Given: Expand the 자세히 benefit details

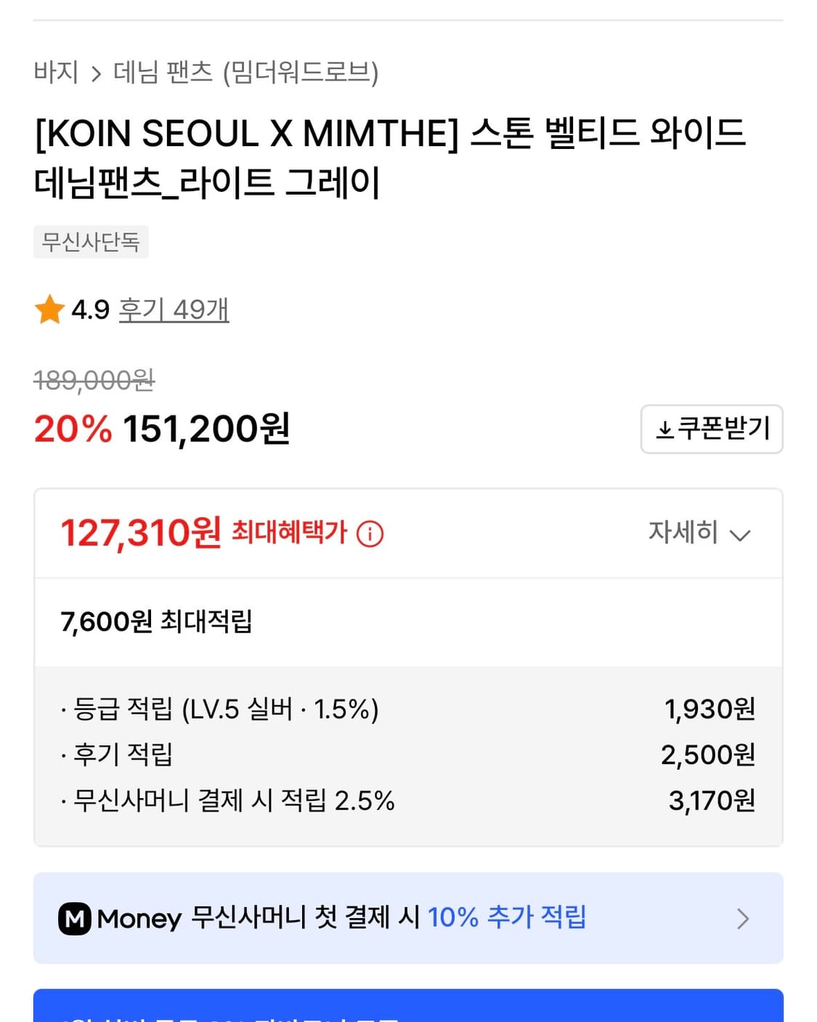Looking at the screenshot, I should pos(683,533).
